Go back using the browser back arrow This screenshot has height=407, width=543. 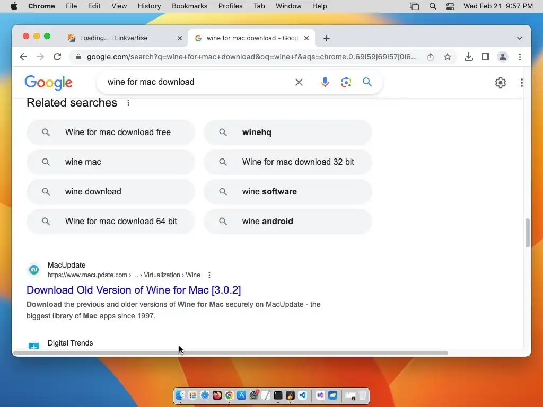(x=23, y=57)
